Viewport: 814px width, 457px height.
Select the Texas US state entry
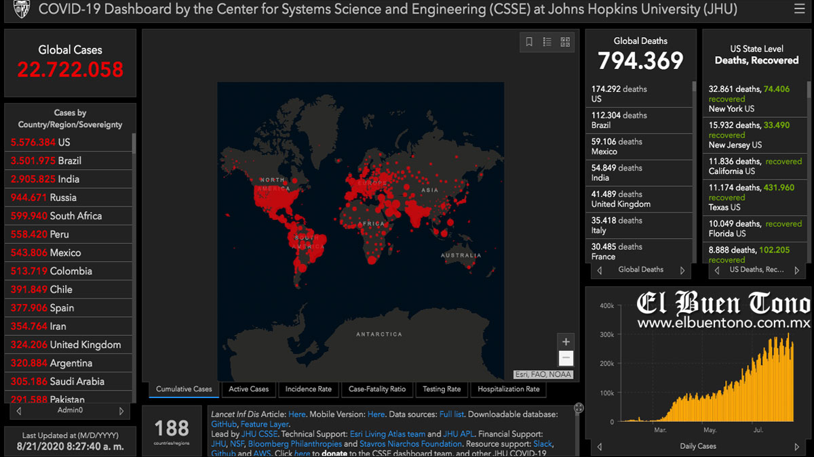[755, 197]
